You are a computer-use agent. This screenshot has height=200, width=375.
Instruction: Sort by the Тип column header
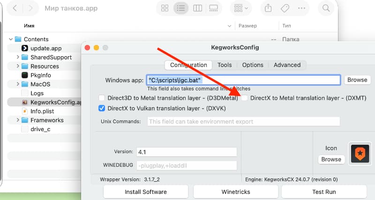286,26
